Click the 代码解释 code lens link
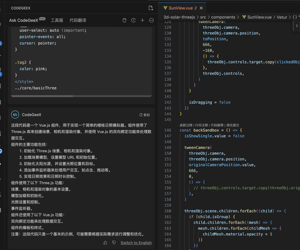Screen dimensions: 300x250 (x=217, y=125)
